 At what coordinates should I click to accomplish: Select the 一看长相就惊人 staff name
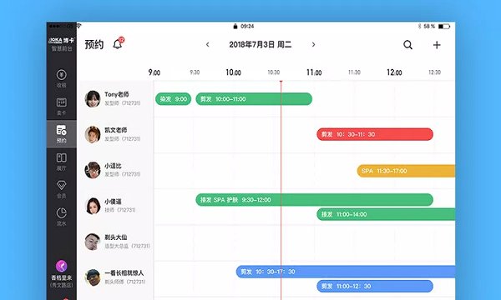[124, 272]
